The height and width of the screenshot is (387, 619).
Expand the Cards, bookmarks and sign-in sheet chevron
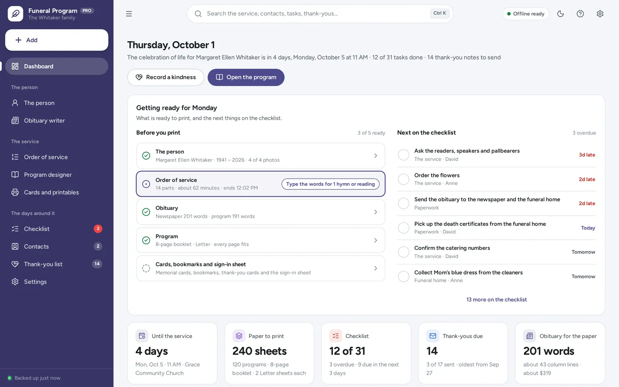tap(375, 268)
